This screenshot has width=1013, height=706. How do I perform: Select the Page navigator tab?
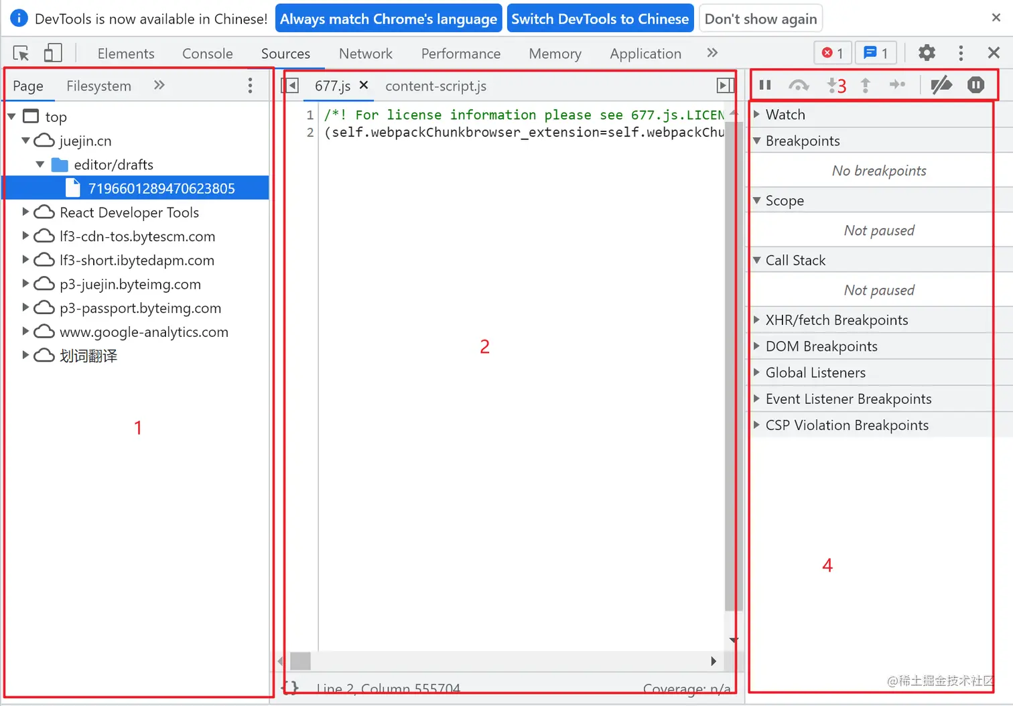tap(28, 86)
